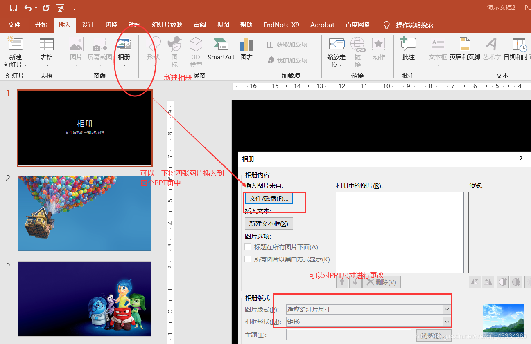Open the 百度网盘 ribbon tab

358,25
